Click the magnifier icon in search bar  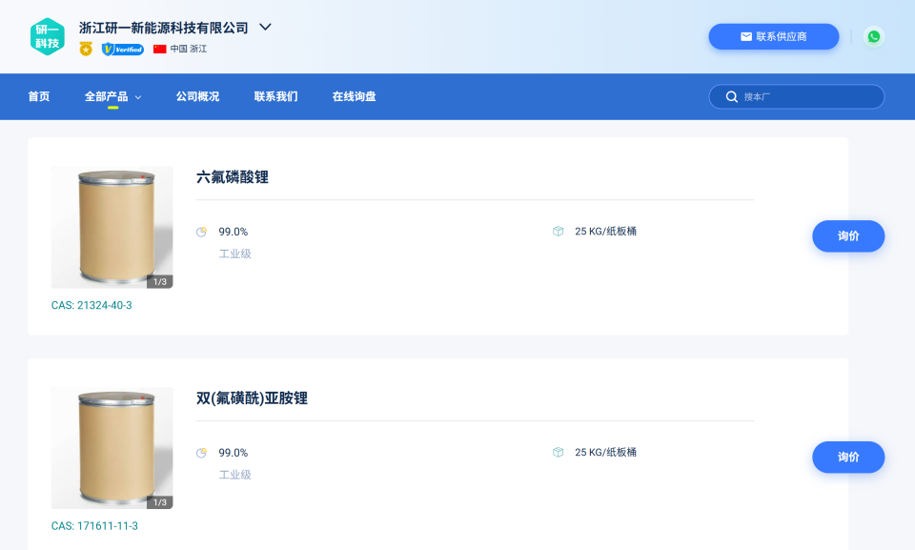click(x=731, y=96)
